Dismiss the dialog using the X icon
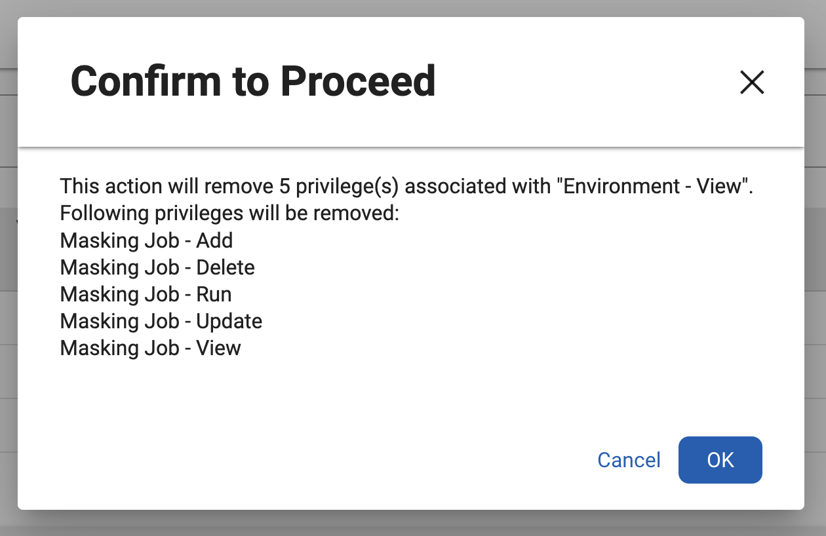This screenshot has width=826, height=536. [751, 83]
